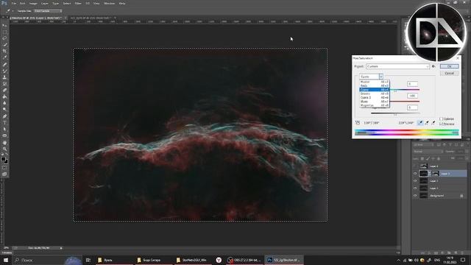Viewport: 471px width, 265px height.
Task: Open the Sample Size dropdown
Action: [48, 11]
